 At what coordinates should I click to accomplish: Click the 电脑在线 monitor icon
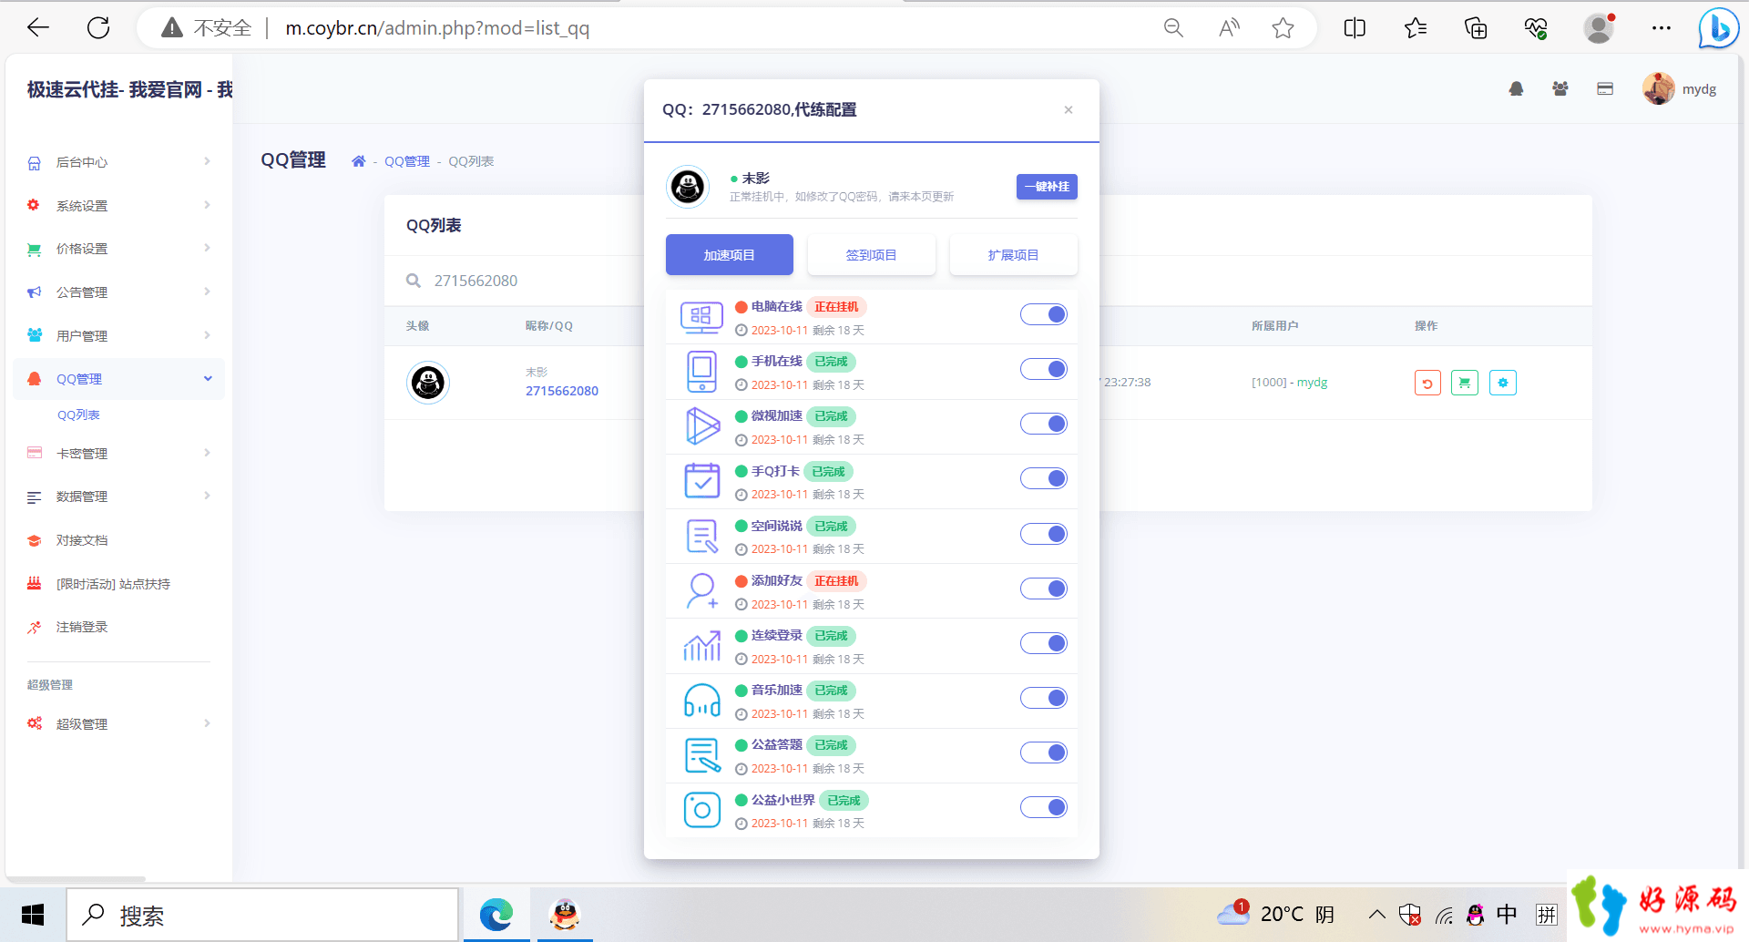[701, 318]
